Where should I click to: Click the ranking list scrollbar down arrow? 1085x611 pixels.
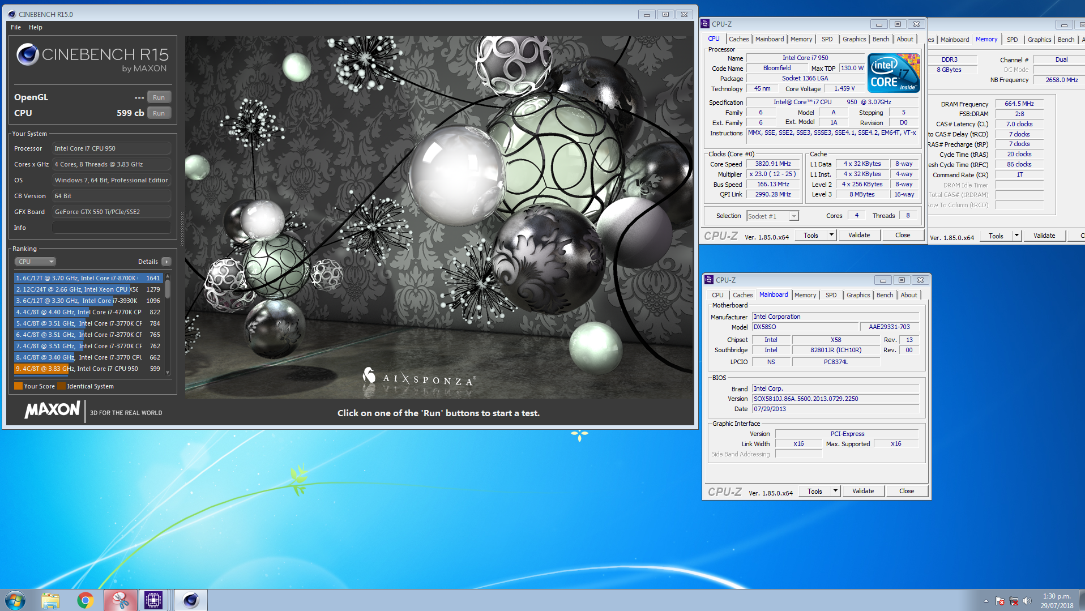pyautogui.click(x=168, y=372)
